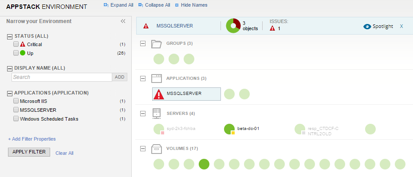
Task: Select the first volume circle
Action: click(x=159, y=164)
